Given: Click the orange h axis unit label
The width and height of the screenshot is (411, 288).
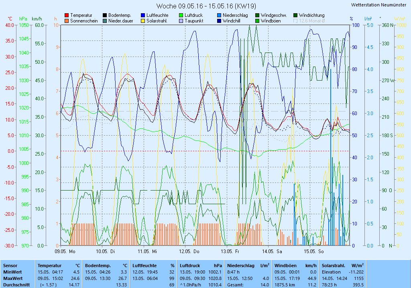Looking at the screenshot, I should click(x=55, y=19).
